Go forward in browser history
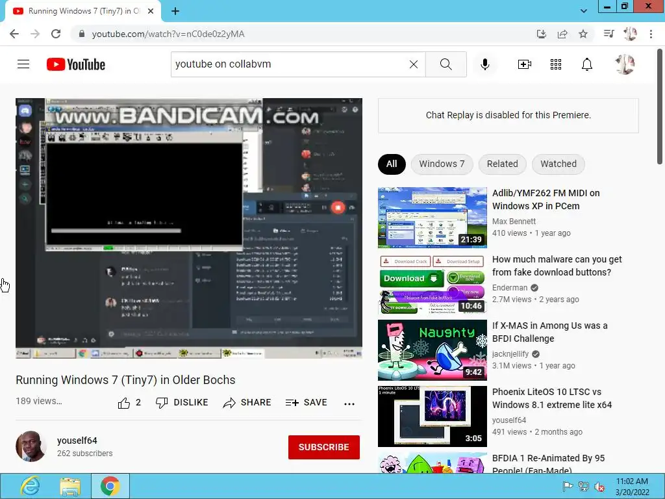Image resolution: width=665 pixels, height=499 pixels. coord(35,34)
